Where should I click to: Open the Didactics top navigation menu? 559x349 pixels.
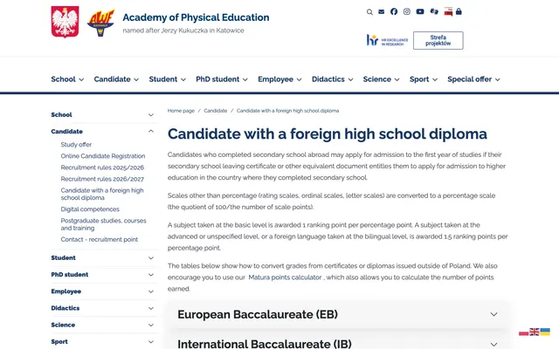(332, 79)
